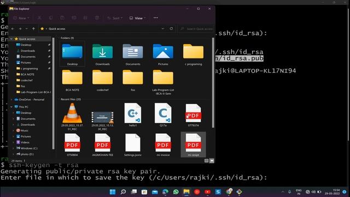Collapse the Quick access tree node

(11, 39)
